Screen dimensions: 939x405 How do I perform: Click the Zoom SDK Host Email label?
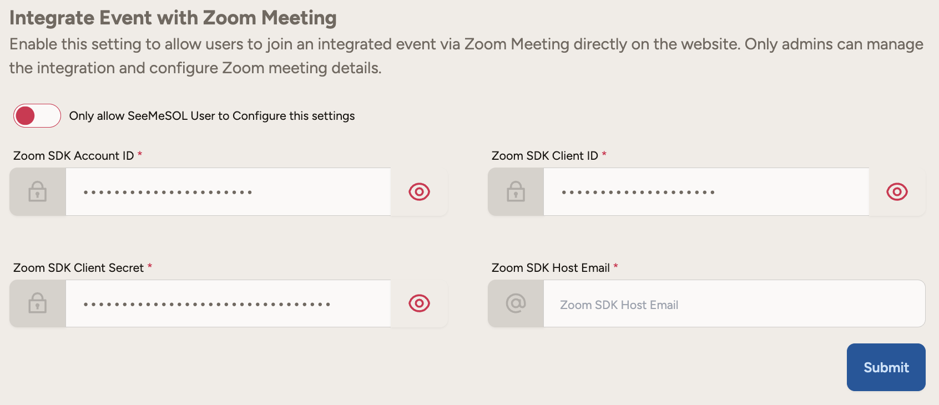(550, 268)
